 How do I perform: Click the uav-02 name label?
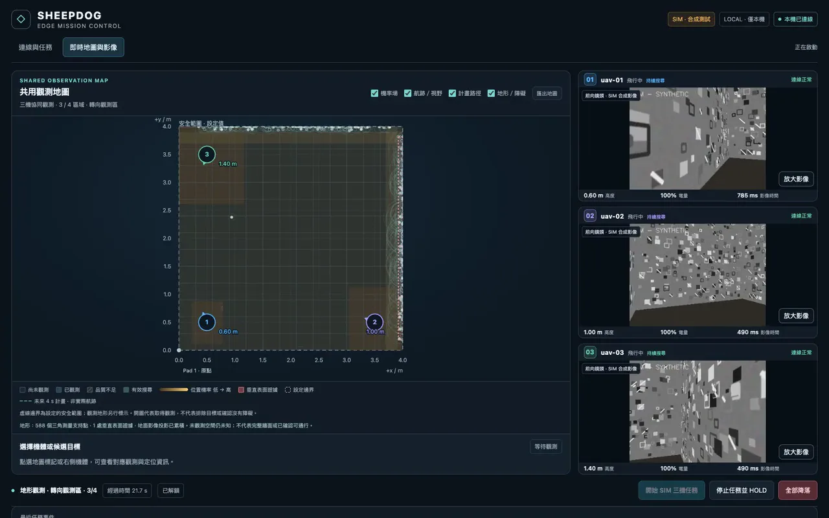(612, 216)
